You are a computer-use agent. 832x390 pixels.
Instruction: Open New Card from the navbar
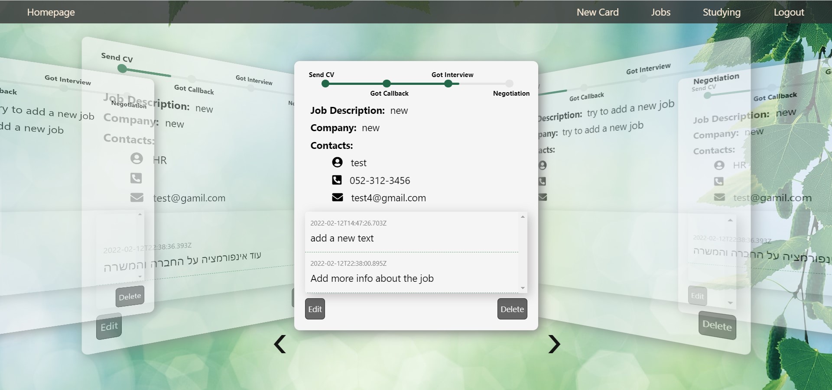(x=598, y=12)
